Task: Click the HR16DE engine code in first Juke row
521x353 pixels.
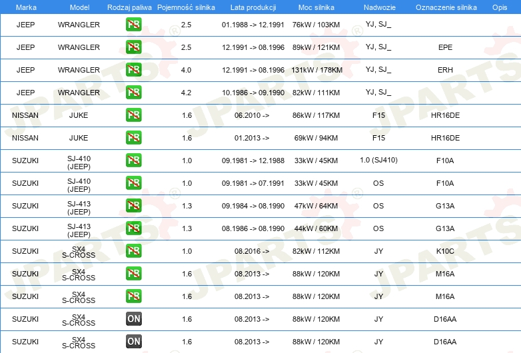Action: tap(445, 115)
